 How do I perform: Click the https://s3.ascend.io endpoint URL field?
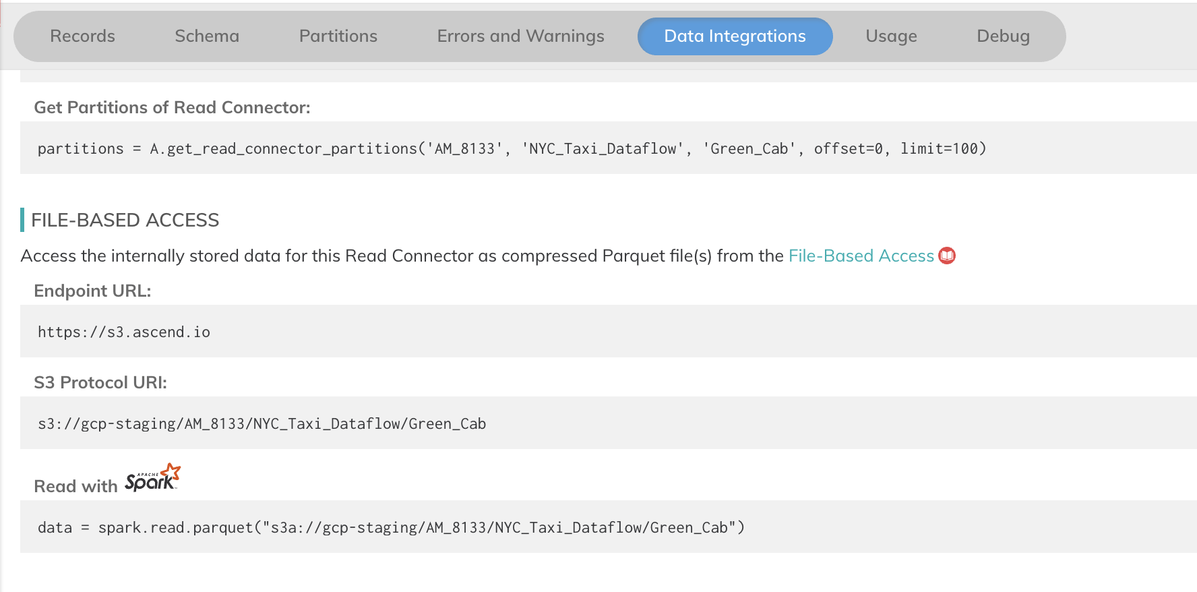point(124,332)
